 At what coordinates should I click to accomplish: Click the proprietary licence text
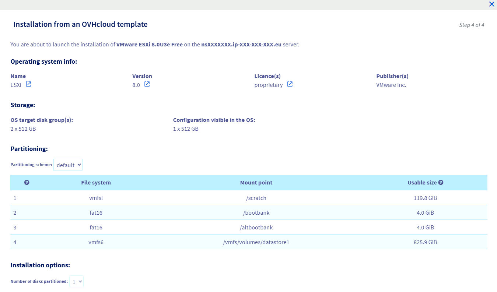pyautogui.click(x=269, y=85)
